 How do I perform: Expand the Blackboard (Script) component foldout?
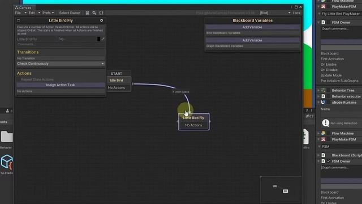pyautogui.click(x=318, y=155)
